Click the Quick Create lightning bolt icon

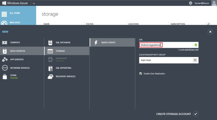coord(96,43)
